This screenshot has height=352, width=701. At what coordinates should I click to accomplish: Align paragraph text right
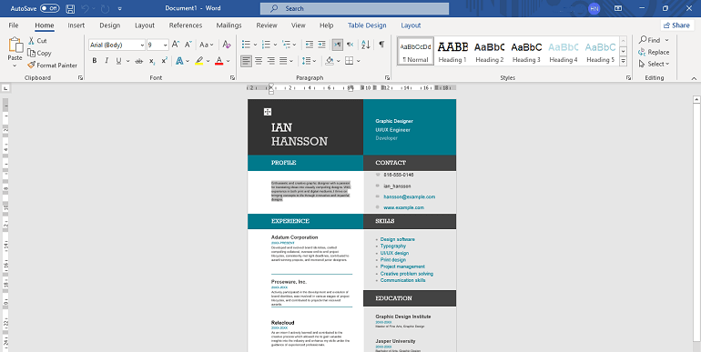click(x=271, y=61)
